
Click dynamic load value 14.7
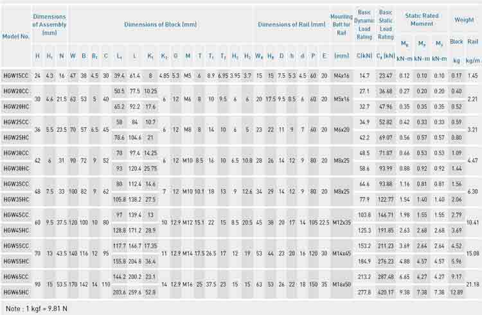pos(364,76)
